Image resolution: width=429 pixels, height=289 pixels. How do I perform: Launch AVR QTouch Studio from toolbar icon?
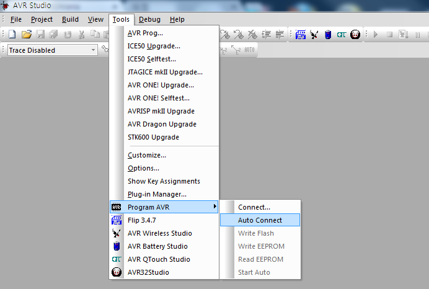(x=342, y=35)
